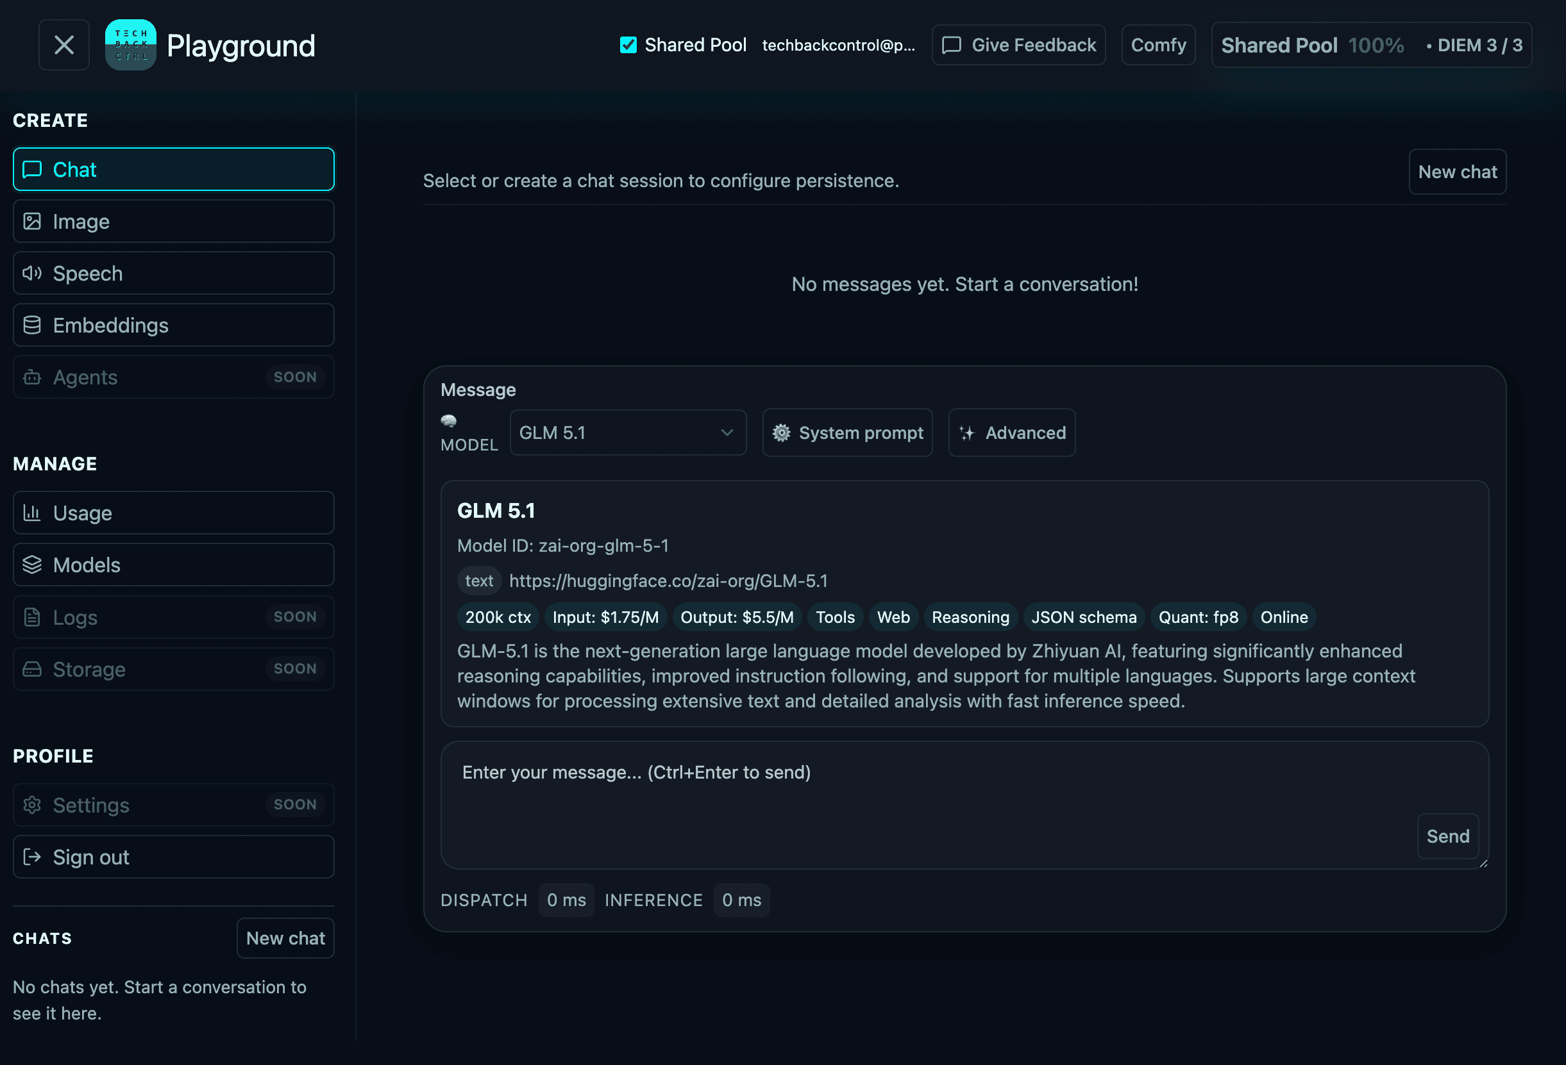This screenshot has width=1566, height=1065.
Task: Click the Output: $5.5/M badge
Action: pyautogui.click(x=737, y=617)
